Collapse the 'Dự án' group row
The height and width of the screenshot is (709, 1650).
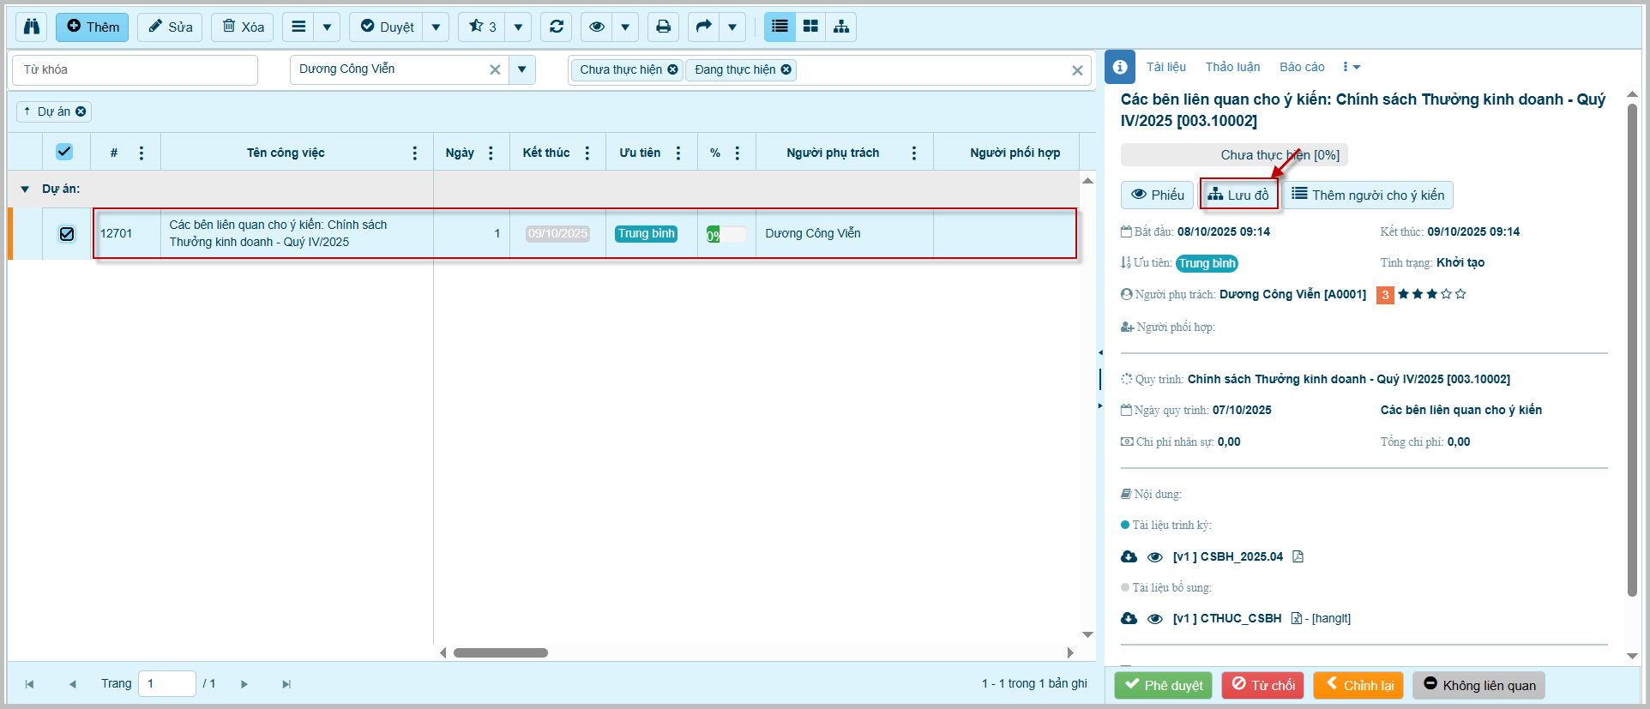click(25, 189)
